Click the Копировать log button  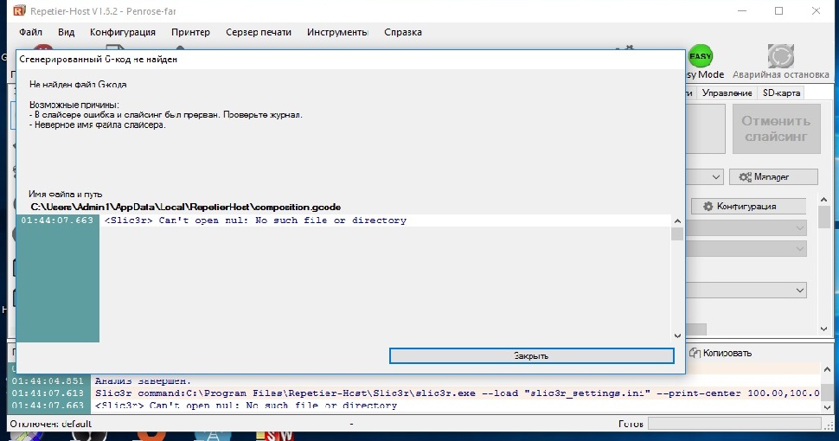point(721,353)
